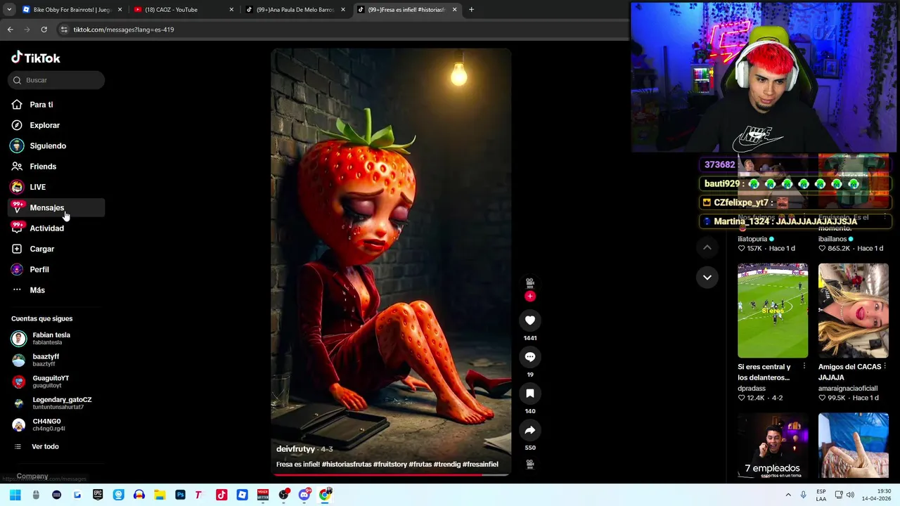Open Mensajes inbox

pos(56,207)
